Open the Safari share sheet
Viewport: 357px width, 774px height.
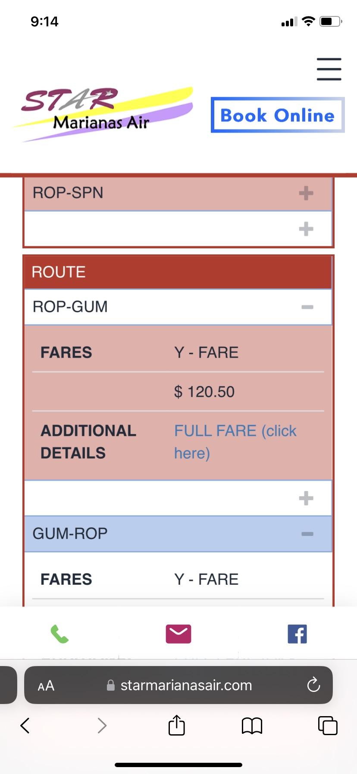pyautogui.click(x=177, y=725)
